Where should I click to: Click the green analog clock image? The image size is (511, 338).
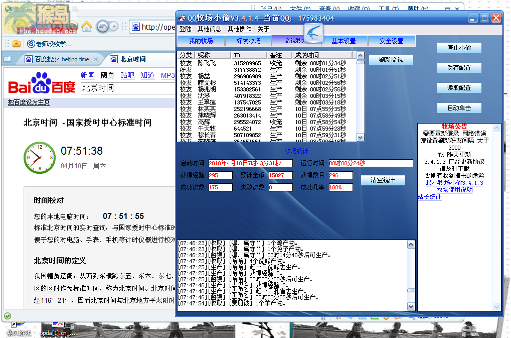click(40, 158)
